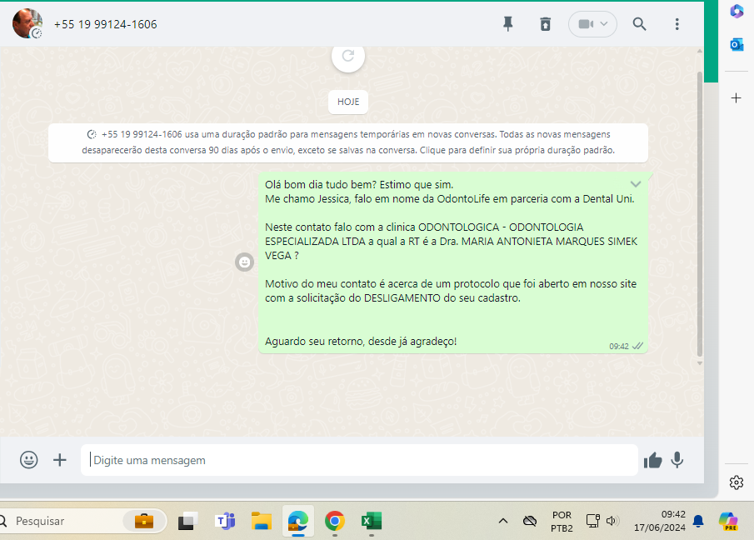Launch Copilot preview from the taskbar
Image resolution: width=754 pixels, height=540 pixels.
pyautogui.click(x=727, y=521)
